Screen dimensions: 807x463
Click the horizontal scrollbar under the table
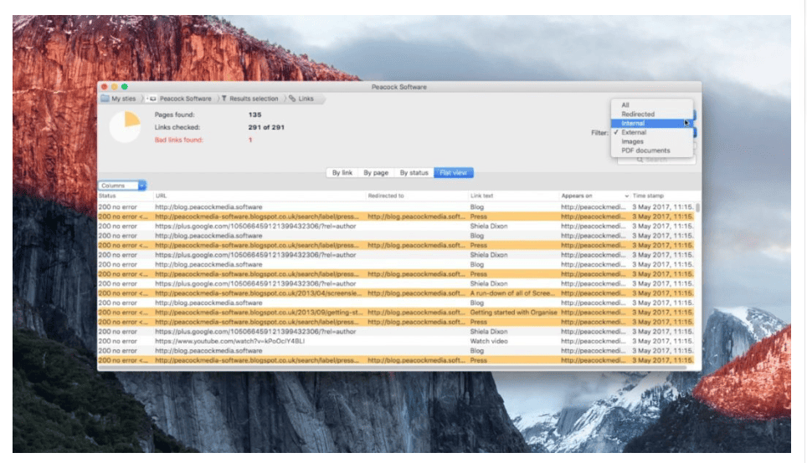point(392,368)
